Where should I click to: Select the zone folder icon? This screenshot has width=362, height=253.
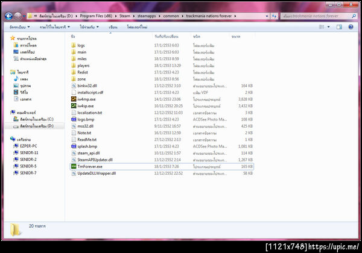click(74, 79)
